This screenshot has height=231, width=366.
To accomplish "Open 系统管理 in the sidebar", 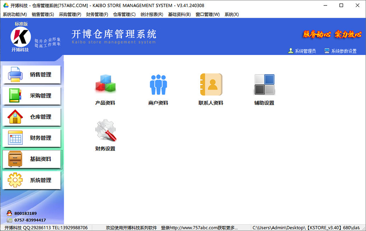I will (31, 180).
